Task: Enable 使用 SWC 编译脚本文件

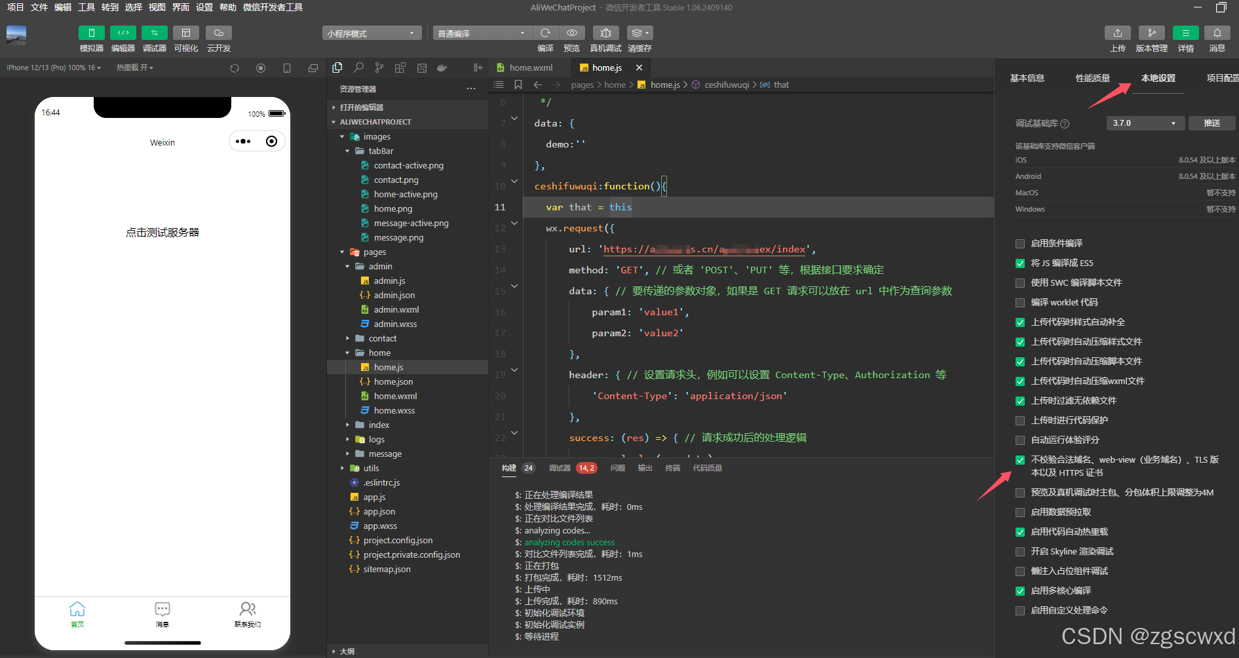Action: coord(1020,283)
